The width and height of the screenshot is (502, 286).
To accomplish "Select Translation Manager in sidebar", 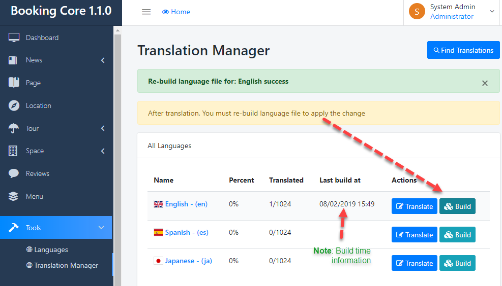I will 66,265.
